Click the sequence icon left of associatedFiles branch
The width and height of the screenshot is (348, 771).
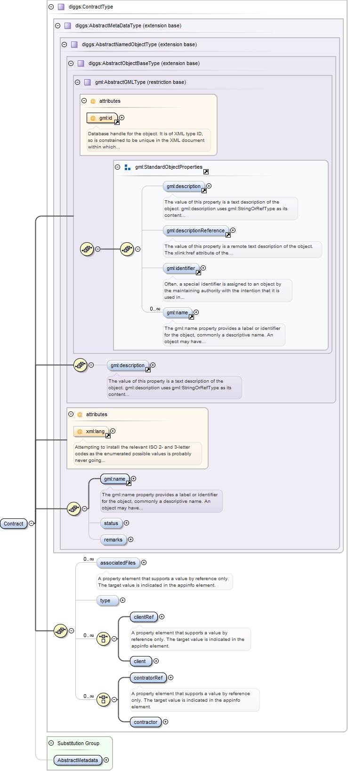[60, 631]
